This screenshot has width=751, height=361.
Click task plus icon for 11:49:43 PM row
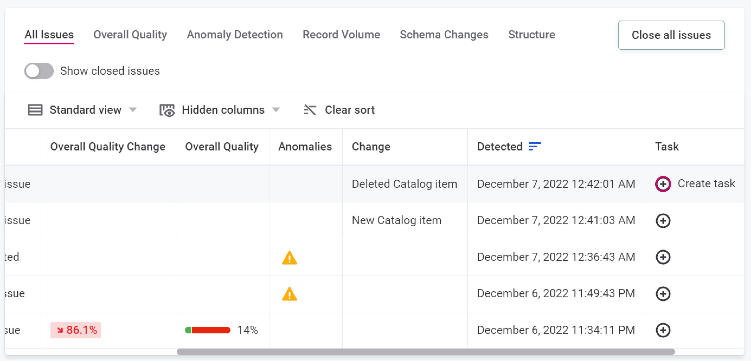(x=663, y=294)
